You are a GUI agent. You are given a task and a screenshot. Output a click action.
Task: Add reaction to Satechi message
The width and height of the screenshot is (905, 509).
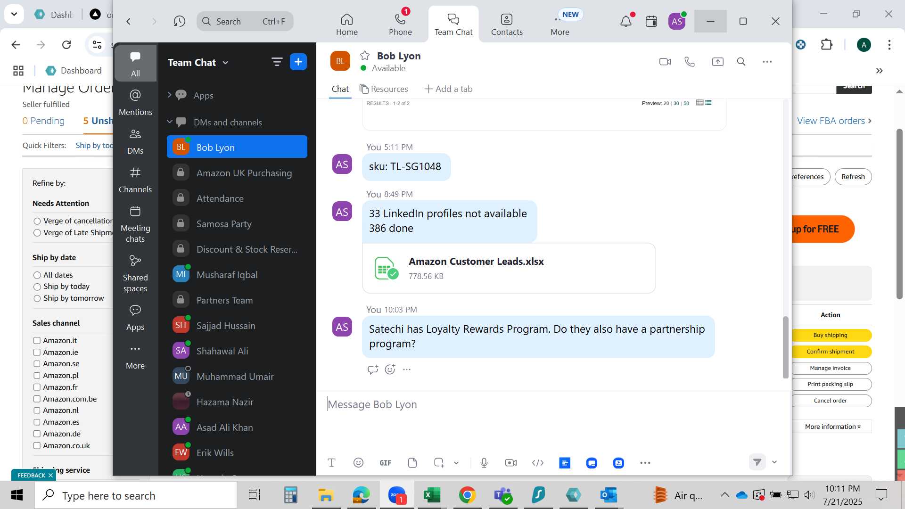pyautogui.click(x=390, y=369)
